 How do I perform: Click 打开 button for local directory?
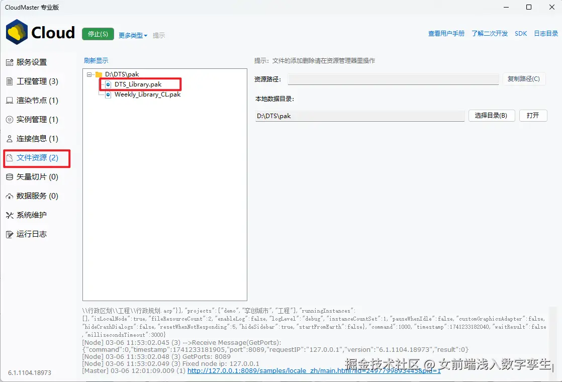click(533, 116)
